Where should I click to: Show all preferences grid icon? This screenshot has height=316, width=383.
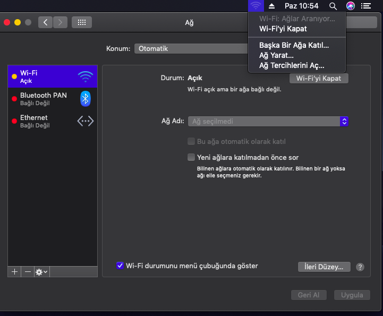[x=81, y=22]
